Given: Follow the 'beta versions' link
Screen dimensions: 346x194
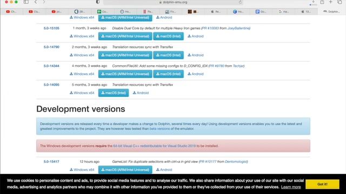Looking at the screenshot, I should click(x=159, y=129).
